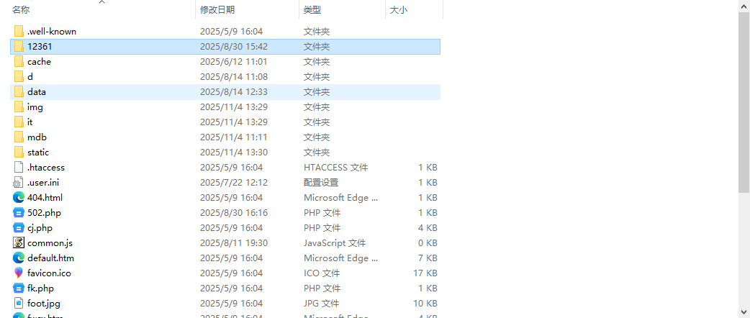The image size is (750, 318).
Task: Click the vertical scrollbar thumb
Action: click(744, 102)
